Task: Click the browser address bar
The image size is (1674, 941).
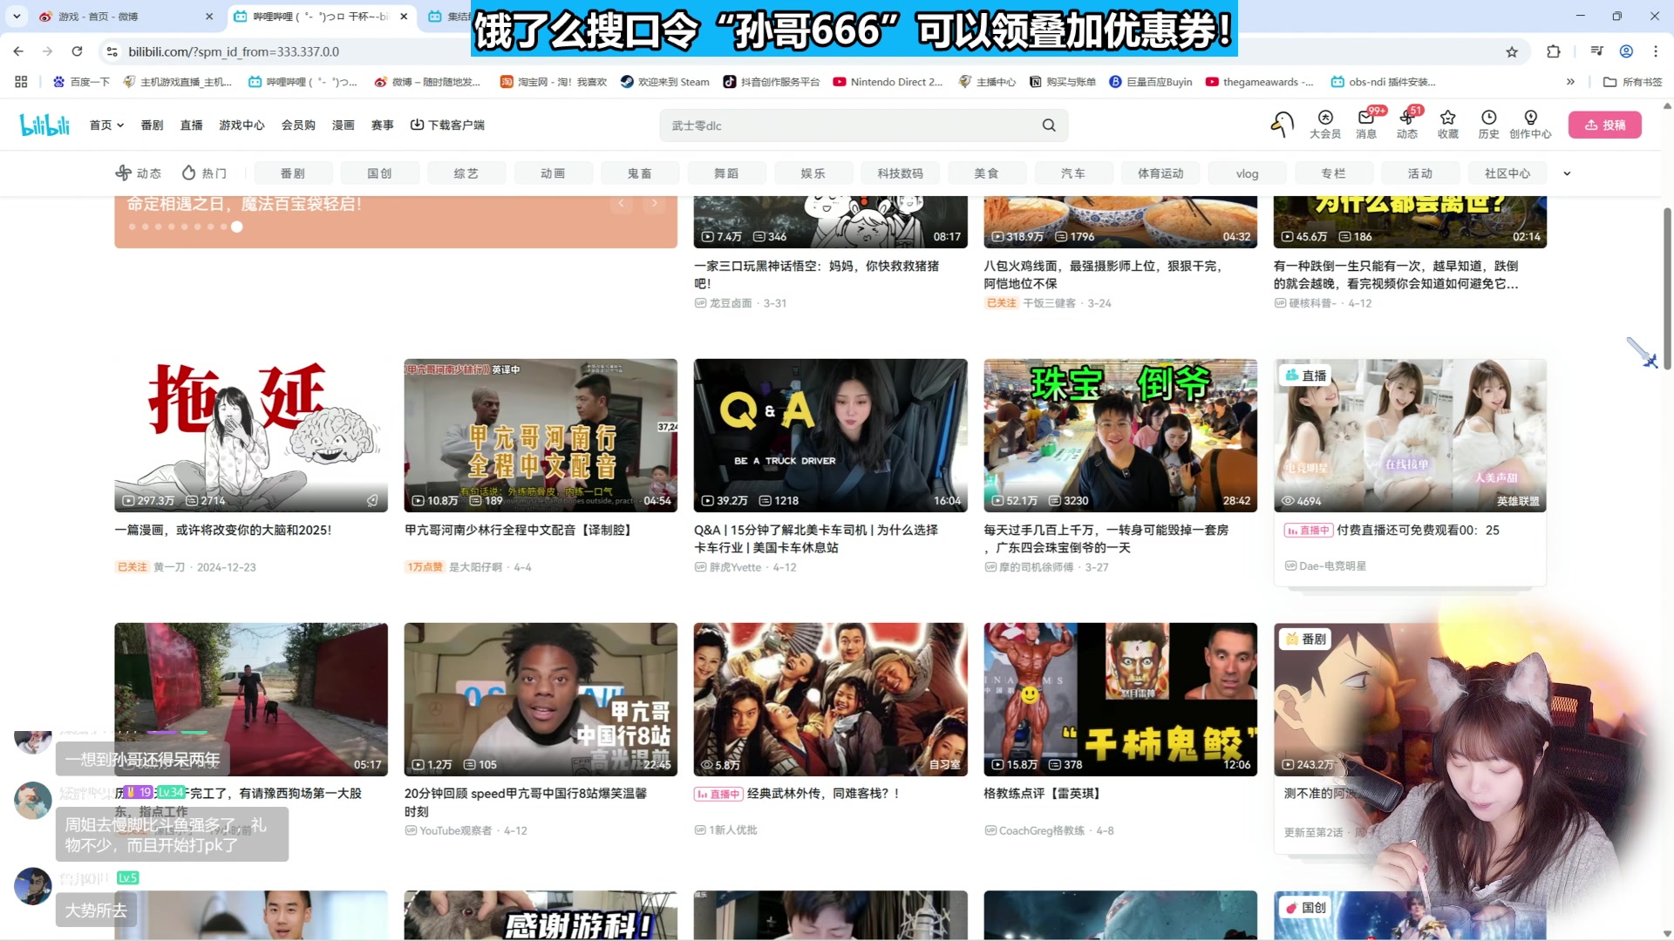Action: pyautogui.click(x=802, y=52)
